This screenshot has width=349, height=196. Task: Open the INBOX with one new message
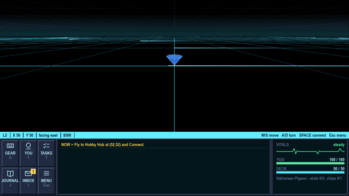[x=28, y=181]
